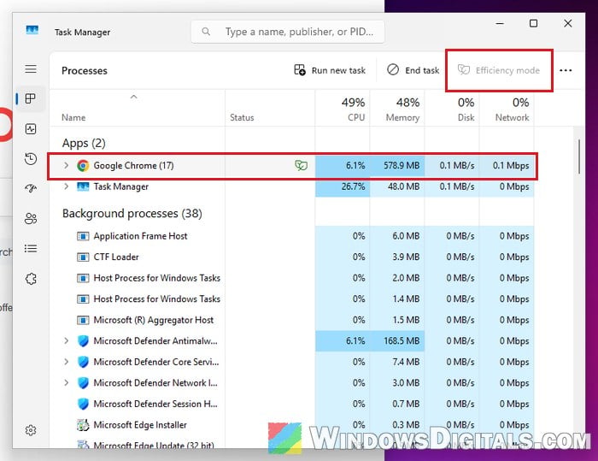Click End task button
Screen dimensions: 598x461
(413, 70)
